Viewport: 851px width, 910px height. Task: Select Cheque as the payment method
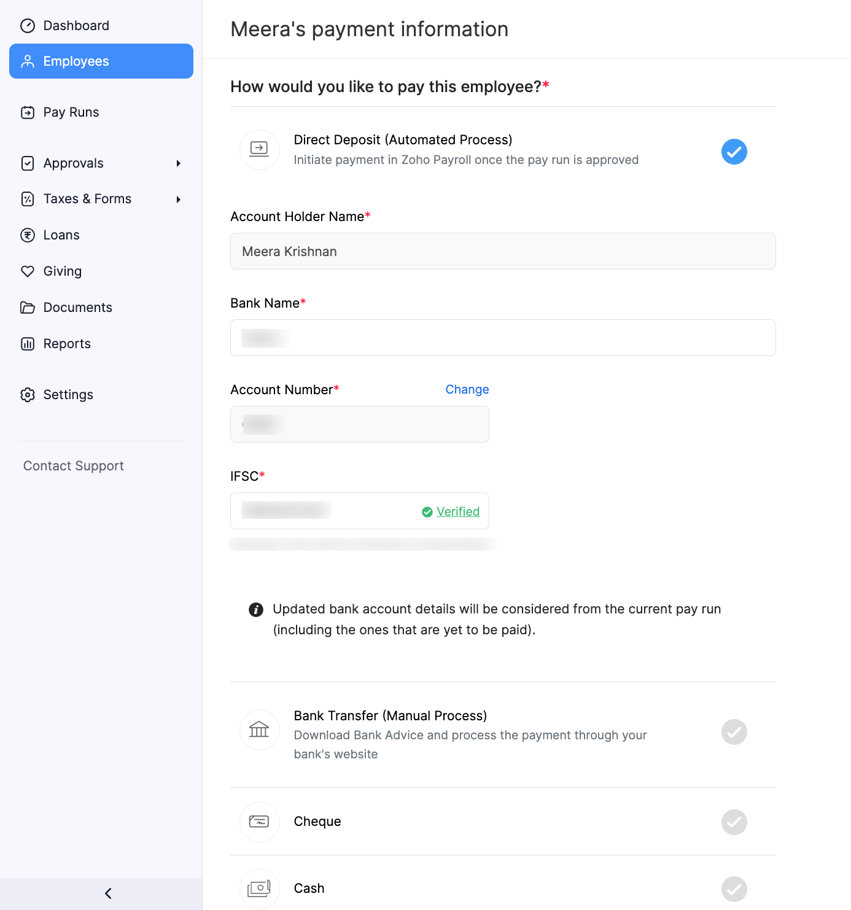(734, 822)
